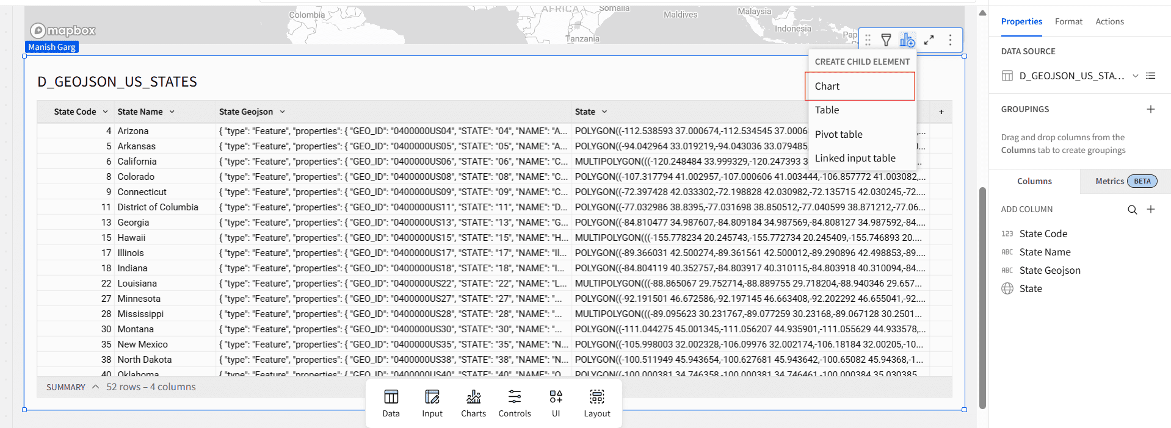Open State Code column header dropdown
1171x428 pixels.
pyautogui.click(x=105, y=112)
